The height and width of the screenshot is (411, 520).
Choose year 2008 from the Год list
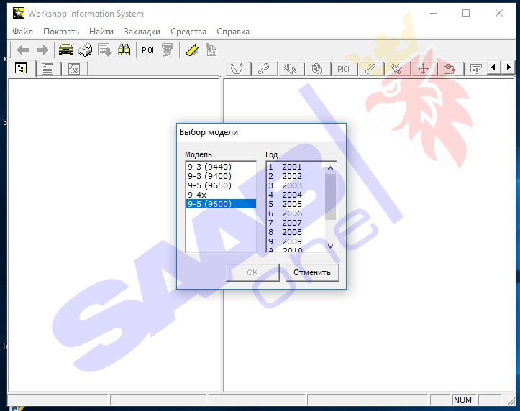[x=292, y=232]
